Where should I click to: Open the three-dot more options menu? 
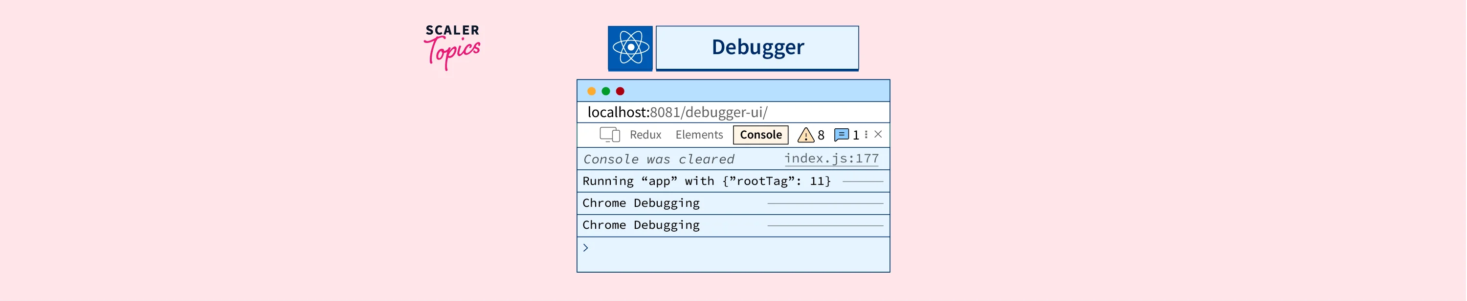[866, 135]
